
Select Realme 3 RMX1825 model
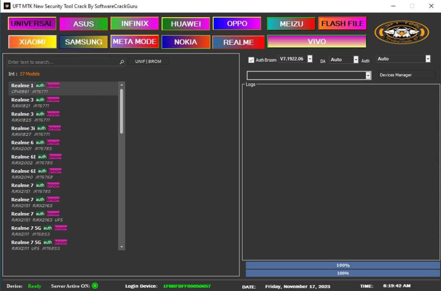(x=64, y=117)
